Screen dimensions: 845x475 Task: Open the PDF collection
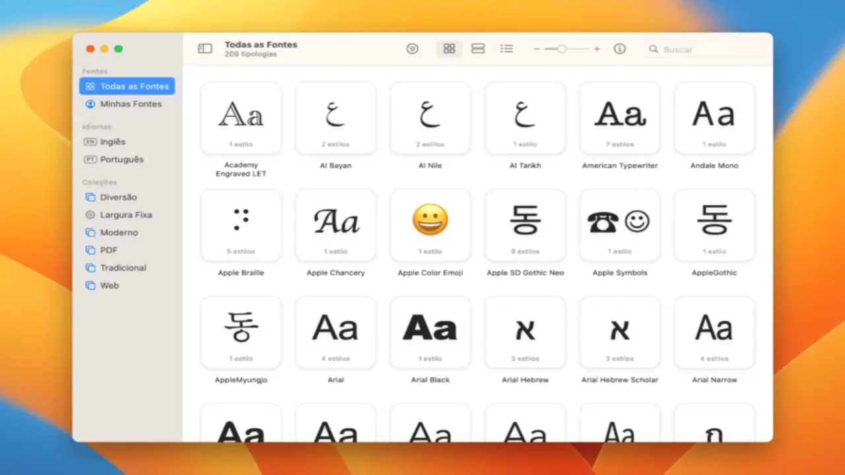point(127,251)
